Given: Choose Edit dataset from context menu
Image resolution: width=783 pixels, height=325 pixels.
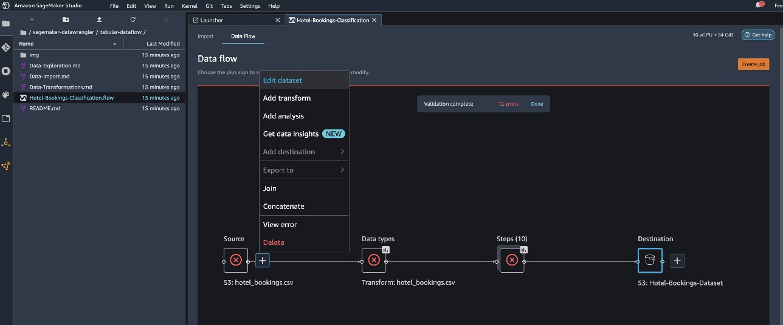Looking at the screenshot, I should [x=304, y=80].
